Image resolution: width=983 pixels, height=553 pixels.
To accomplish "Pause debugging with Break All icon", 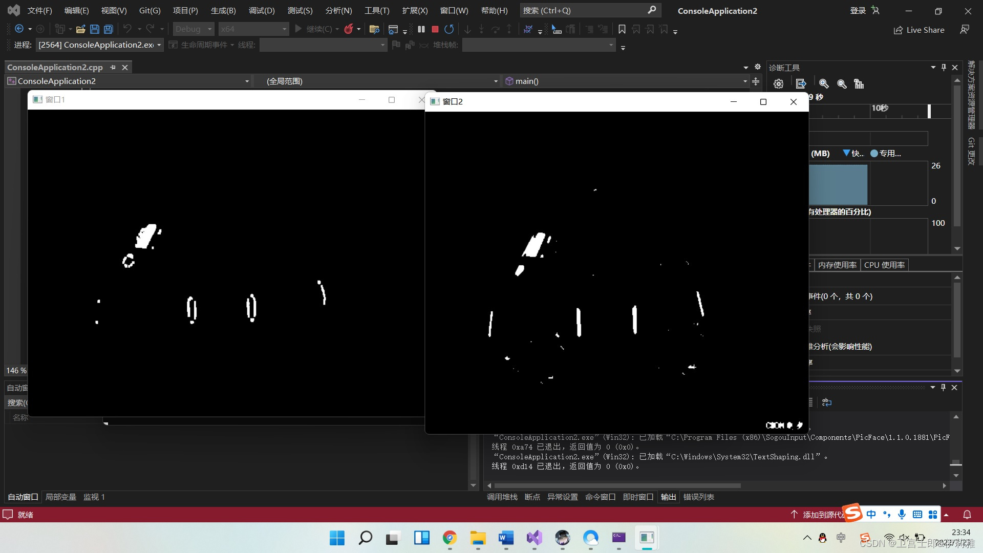I will point(421,29).
